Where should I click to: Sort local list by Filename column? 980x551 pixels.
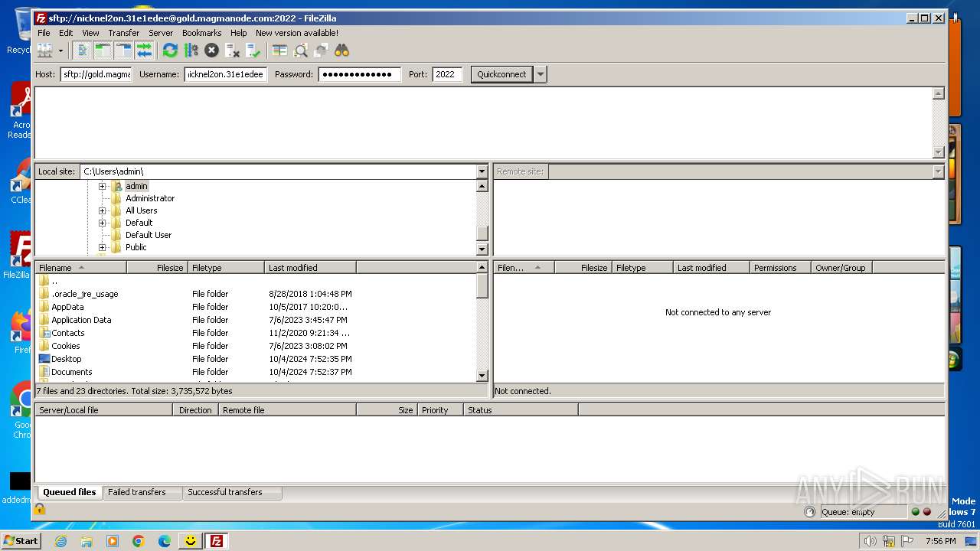tap(81, 268)
